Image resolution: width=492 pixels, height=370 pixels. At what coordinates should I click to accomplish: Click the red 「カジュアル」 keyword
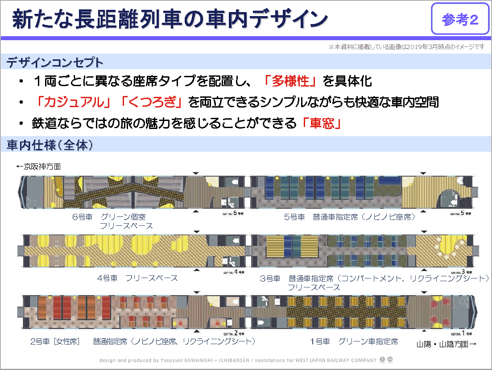(x=74, y=102)
